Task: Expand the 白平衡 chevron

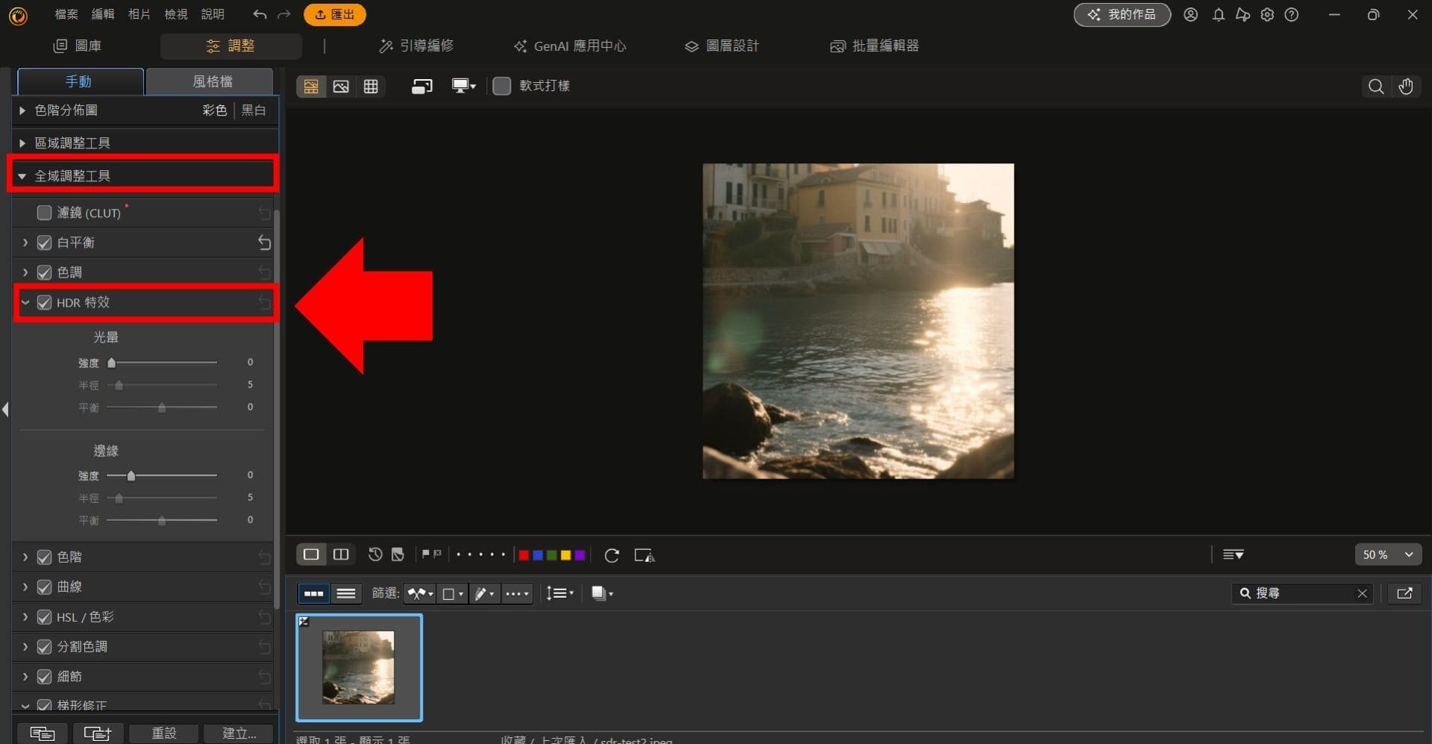Action: pyautogui.click(x=25, y=243)
